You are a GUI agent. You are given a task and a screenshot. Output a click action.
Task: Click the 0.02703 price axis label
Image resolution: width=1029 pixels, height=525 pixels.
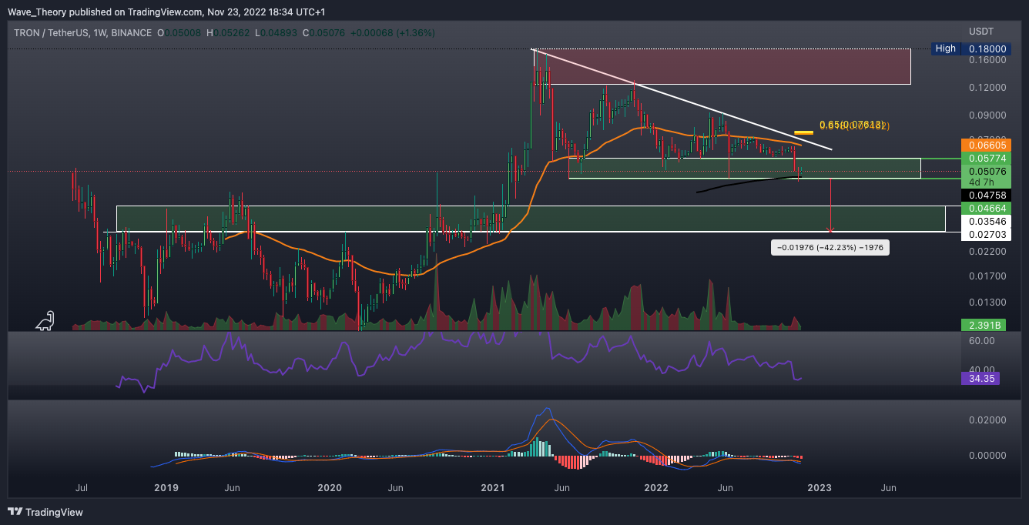(980, 235)
